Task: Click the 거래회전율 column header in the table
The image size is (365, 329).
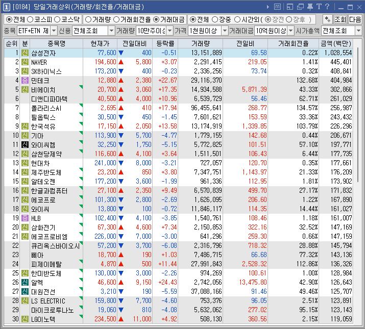Action: (294, 43)
